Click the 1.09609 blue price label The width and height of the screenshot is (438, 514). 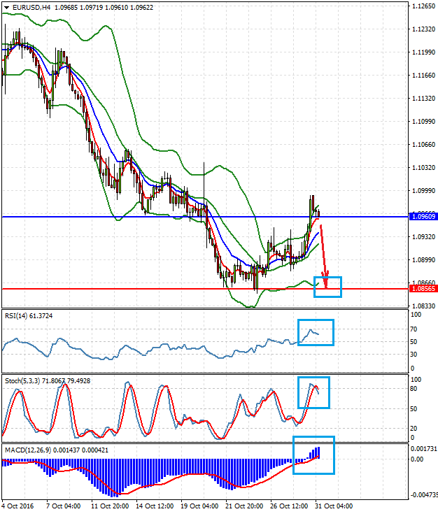(x=422, y=217)
